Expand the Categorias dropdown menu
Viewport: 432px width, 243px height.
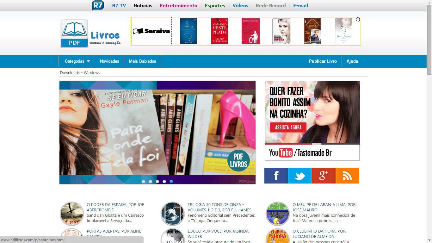click(77, 61)
